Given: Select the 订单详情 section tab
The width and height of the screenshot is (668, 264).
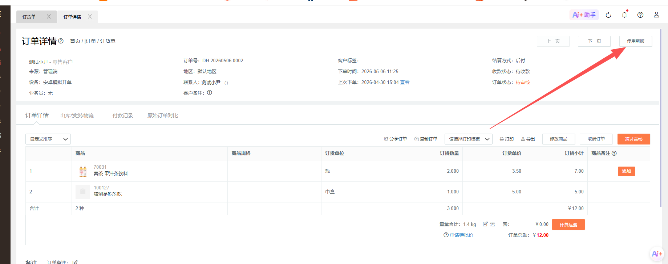Looking at the screenshot, I should click(x=37, y=116).
